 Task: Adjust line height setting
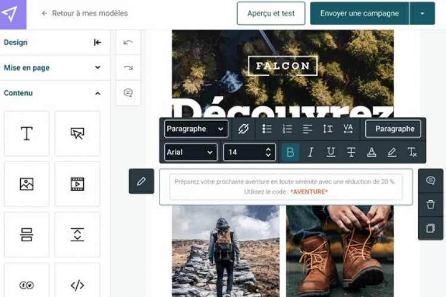[x=328, y=129]
